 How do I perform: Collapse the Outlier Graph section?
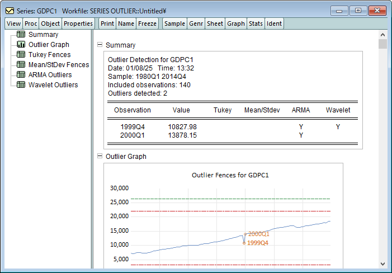click(x=100, y=156)
